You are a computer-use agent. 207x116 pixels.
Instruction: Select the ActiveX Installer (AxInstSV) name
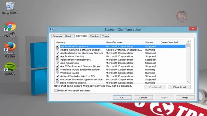(x=77, y=76)
